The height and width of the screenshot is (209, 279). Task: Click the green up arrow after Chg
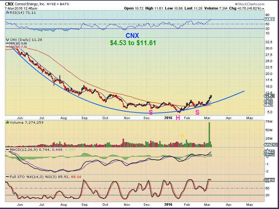click(x=263, y=9)
